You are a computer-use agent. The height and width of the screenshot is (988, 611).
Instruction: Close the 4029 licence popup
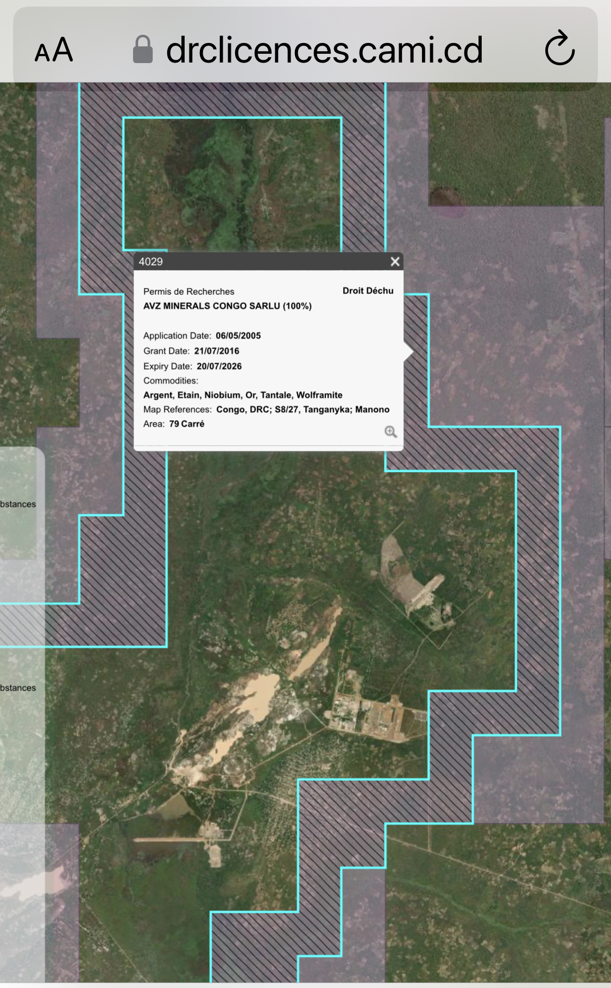tap(395, 262)
